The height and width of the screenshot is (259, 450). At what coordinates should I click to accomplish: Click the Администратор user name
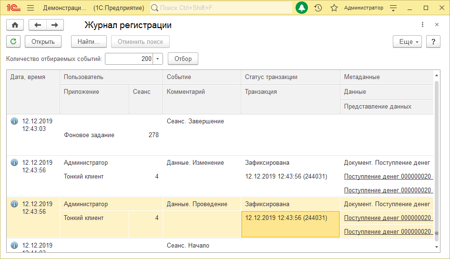tap(364, 8)
